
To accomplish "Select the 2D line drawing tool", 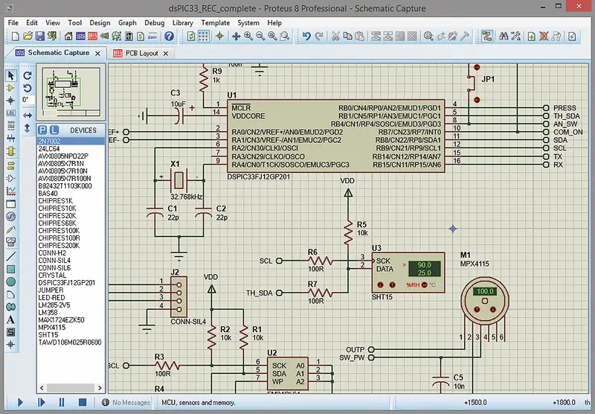I will click(11, 256).
